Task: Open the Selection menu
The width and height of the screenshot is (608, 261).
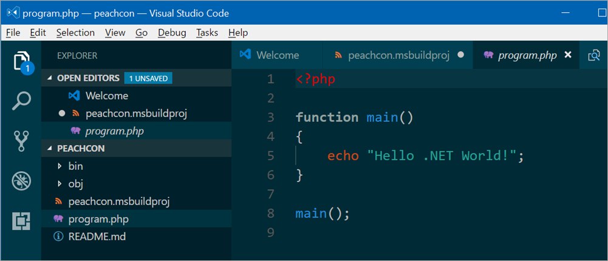Action: (75, 33)
